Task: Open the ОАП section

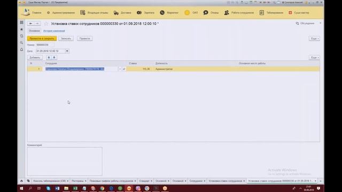Action: (191, 13)
